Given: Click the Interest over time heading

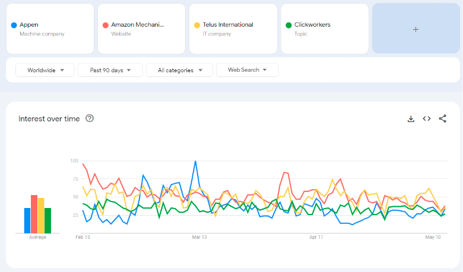Looking at the screenshot, I should (49, 119).
